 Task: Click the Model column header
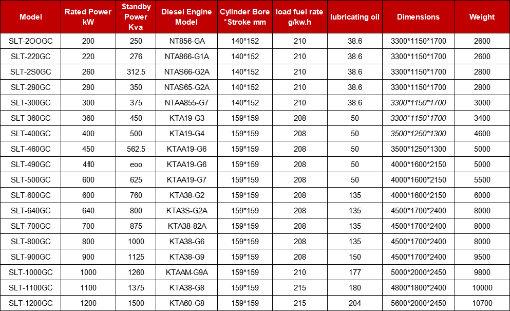pos(31,17)
